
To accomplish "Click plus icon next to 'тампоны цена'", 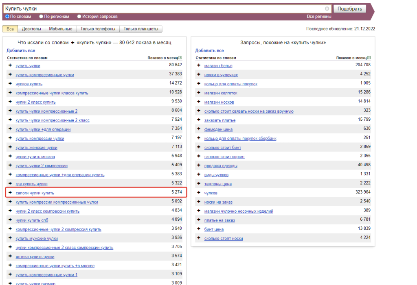I will pos(199,183).
